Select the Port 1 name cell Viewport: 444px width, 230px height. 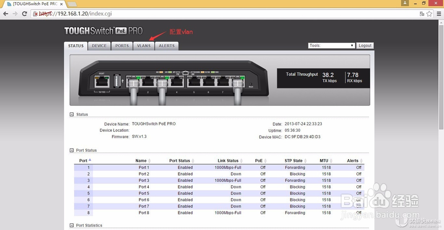pyautogui.click(x=144, y=167)
